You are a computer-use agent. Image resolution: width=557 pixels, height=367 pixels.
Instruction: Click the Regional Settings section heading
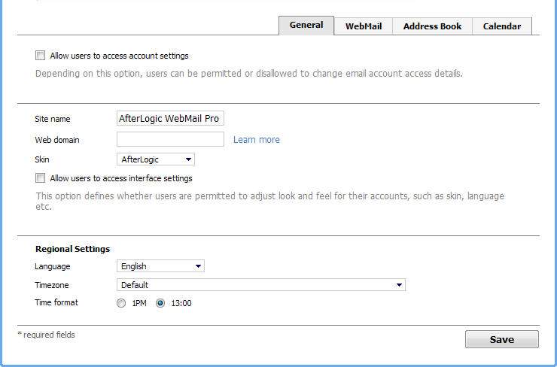[72, 249]
